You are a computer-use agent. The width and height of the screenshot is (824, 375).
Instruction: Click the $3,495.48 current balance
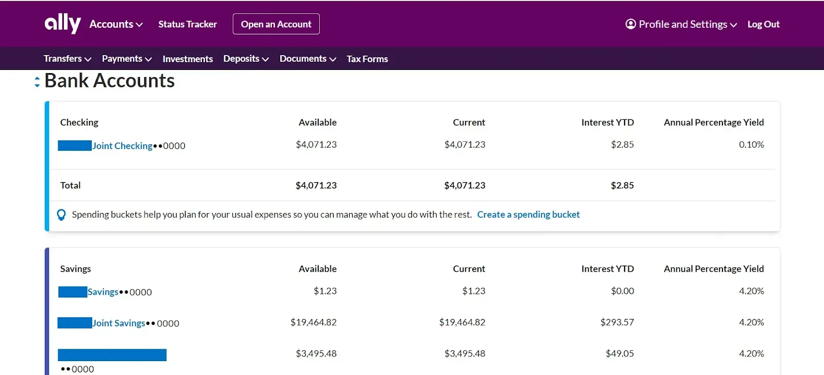point(465,354)
